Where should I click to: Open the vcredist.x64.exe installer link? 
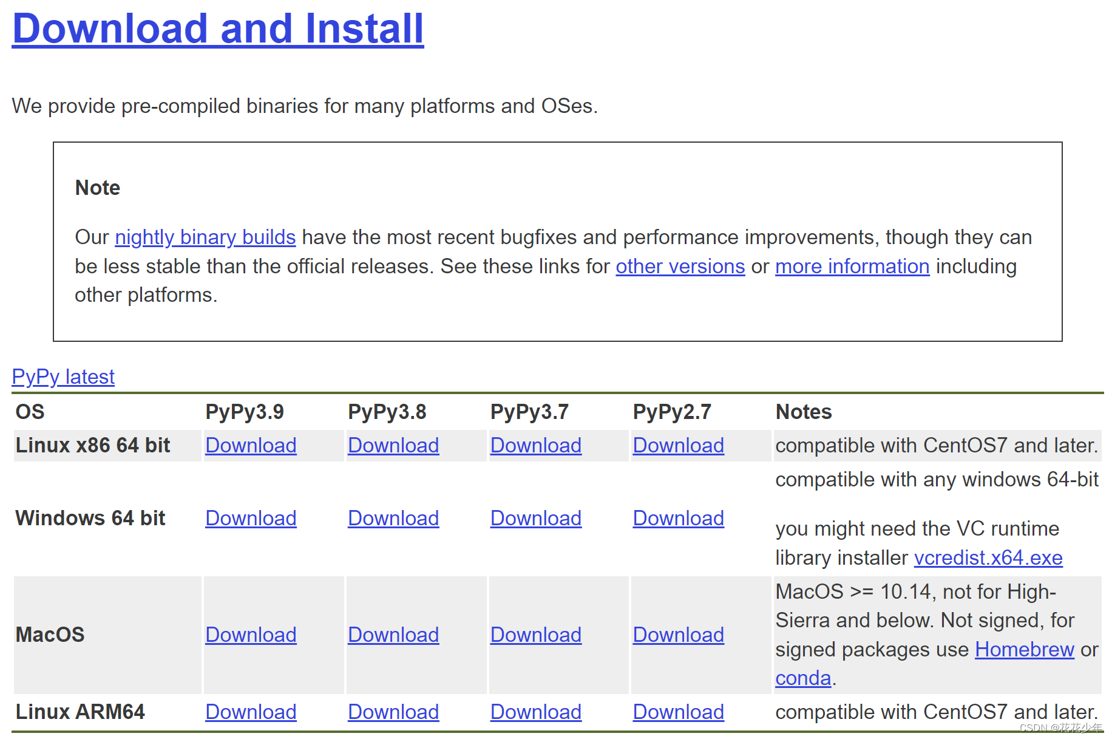pyautogui.click(x=988, y=557)
